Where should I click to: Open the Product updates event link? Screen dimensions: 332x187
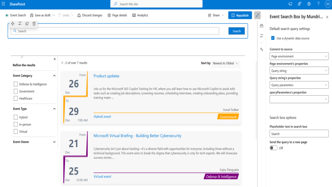coord(106,76)
